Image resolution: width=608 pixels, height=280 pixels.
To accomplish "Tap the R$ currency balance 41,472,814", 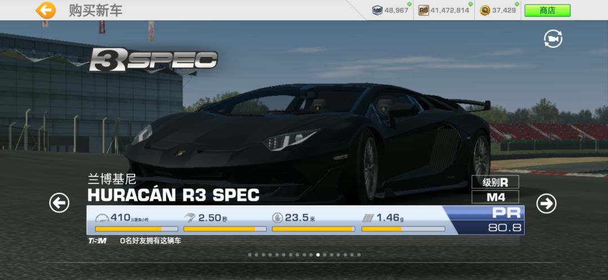I will pyautogui.click(x=450, y=11).
